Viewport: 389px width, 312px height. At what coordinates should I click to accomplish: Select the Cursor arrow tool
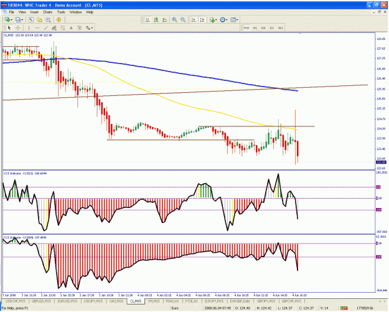pyautogui.click(x=9, y=28)
